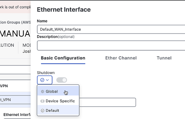Go to the Tunnel tab
The width and height of the screenshot is (185, 119).
click(164, 58)
